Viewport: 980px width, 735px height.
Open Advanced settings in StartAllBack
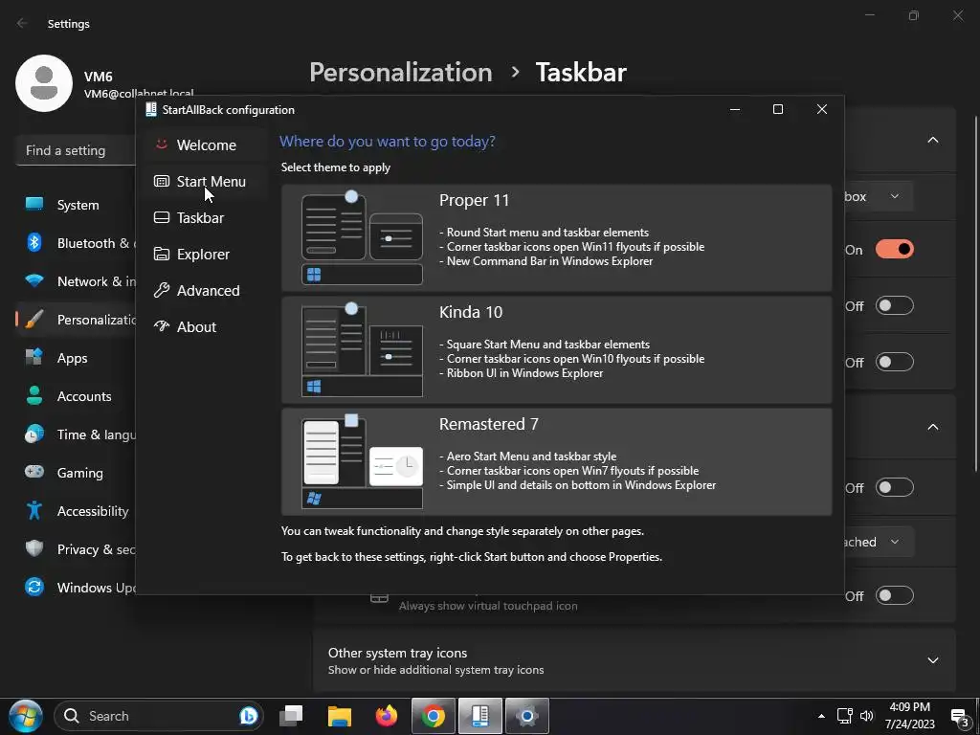(x=206, y=291)
